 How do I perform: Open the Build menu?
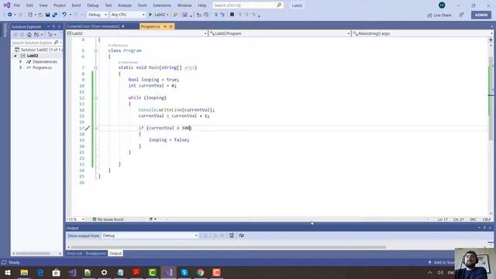click(76, 5)
